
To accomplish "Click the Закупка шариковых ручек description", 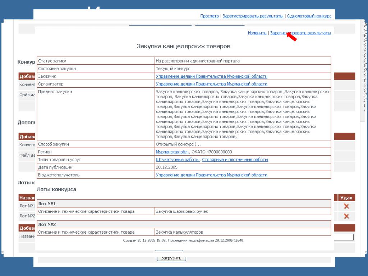I will [182, 211].
